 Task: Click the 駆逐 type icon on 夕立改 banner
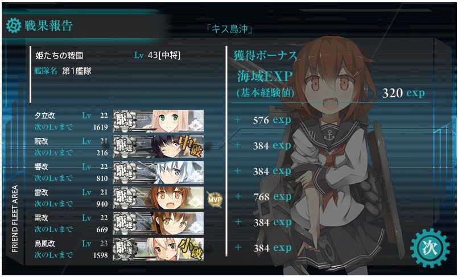pyautogui.click(x=125, y=121)
